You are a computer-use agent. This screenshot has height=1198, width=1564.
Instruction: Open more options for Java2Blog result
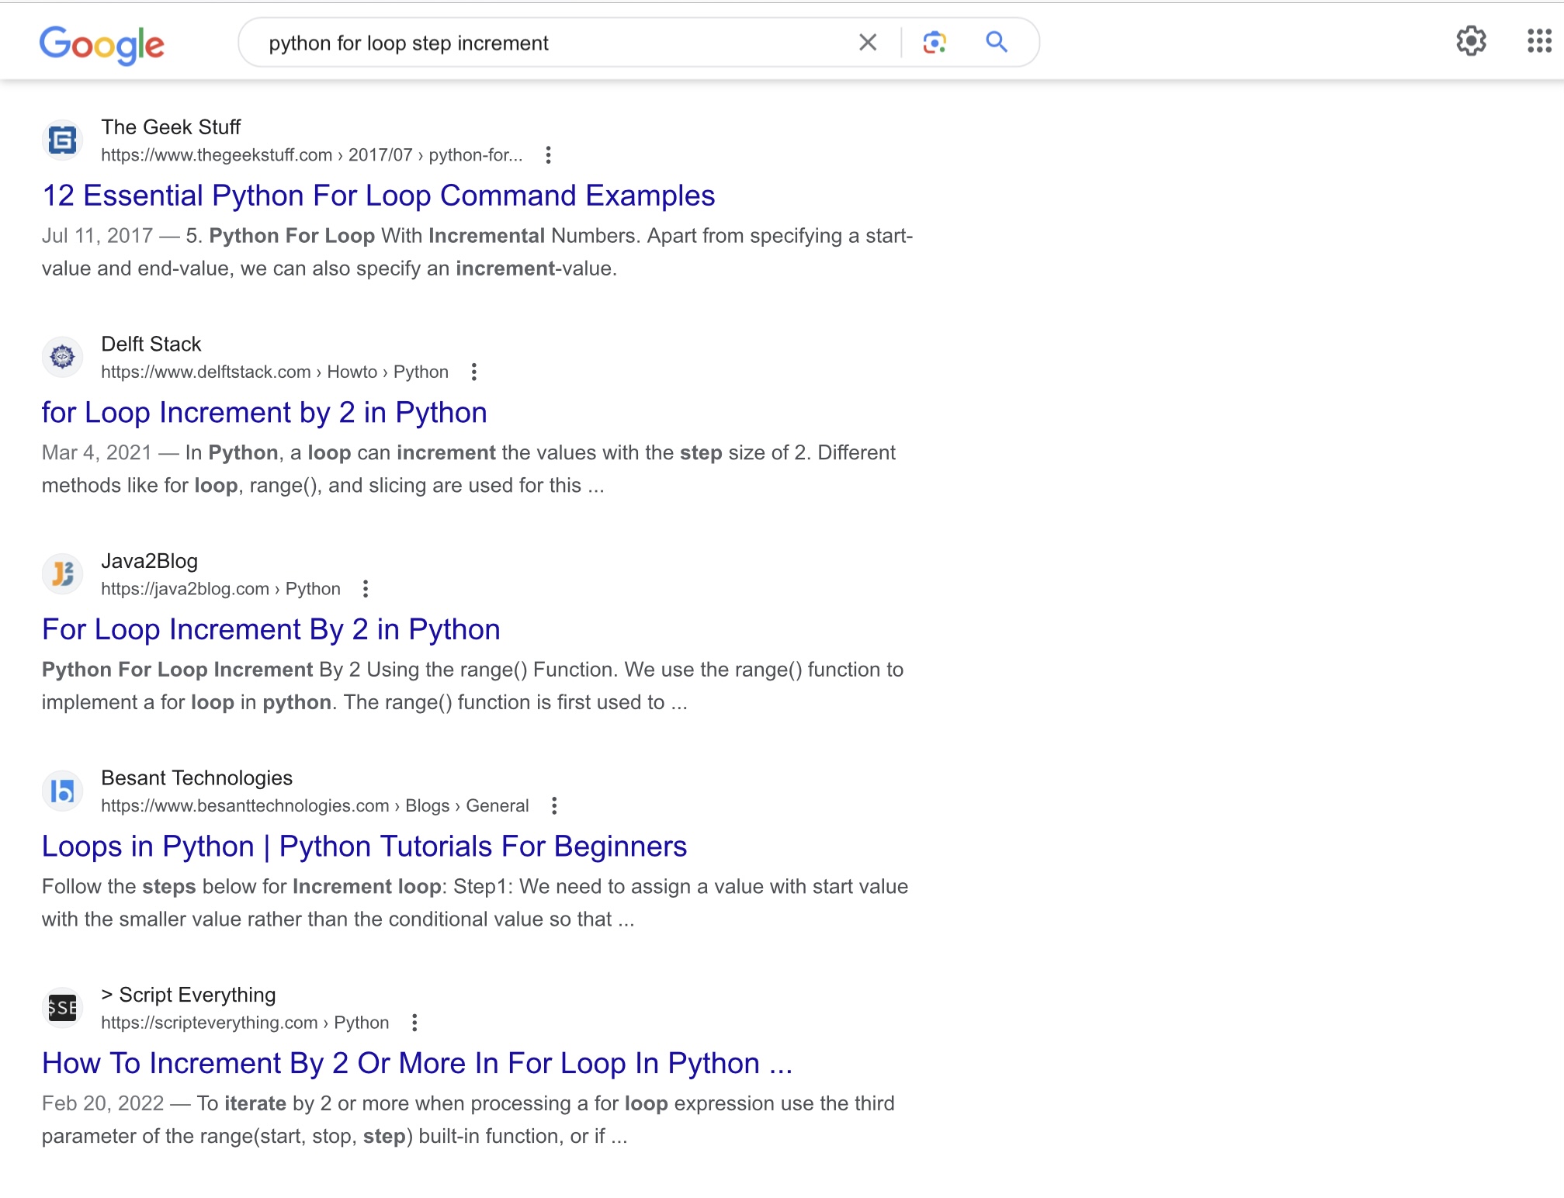tap(366, 589)
